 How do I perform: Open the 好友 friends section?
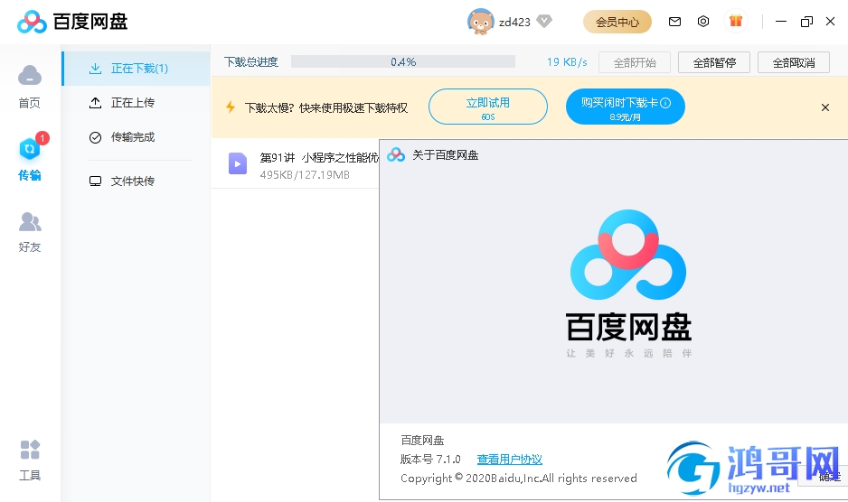tap(30, 232)
